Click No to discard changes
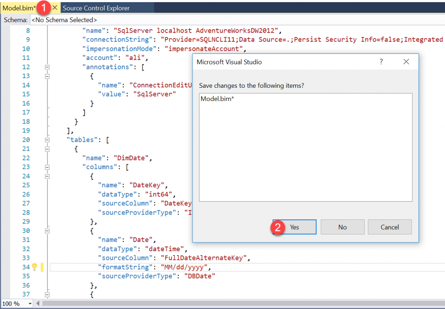The width and height of the screenshot is (445, 309). pyautogui.click(x=342, y=227)
